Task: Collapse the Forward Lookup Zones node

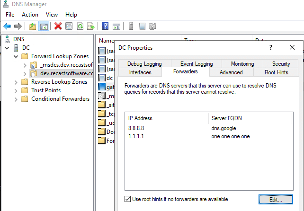Action: tap(16, 56)
